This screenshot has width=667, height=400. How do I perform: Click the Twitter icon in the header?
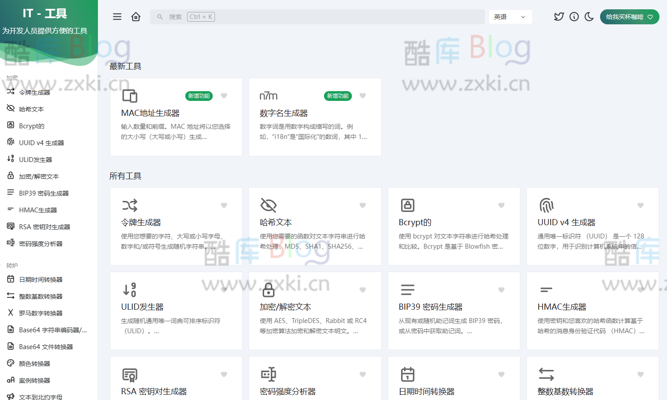pyautogui.click(x=558, y=16)
